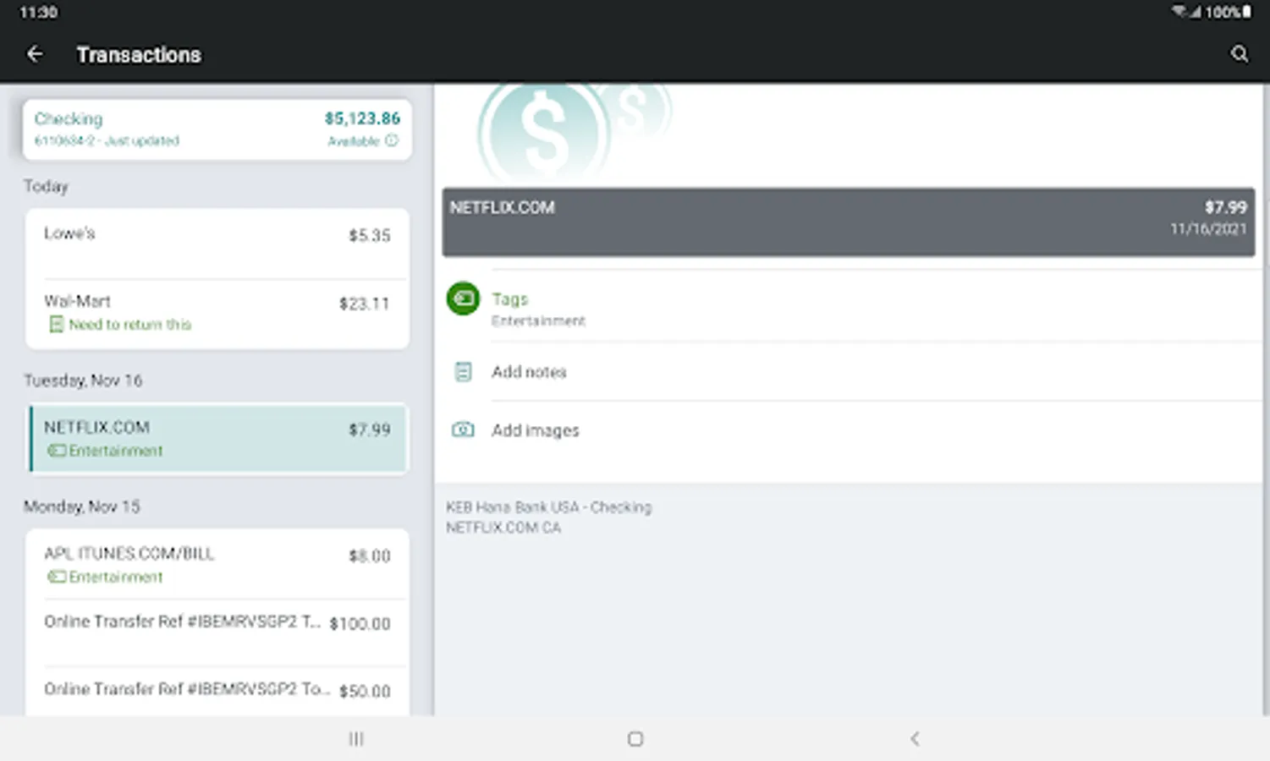Click 'NETFLIX.COM CA' description text

[503, 528]
